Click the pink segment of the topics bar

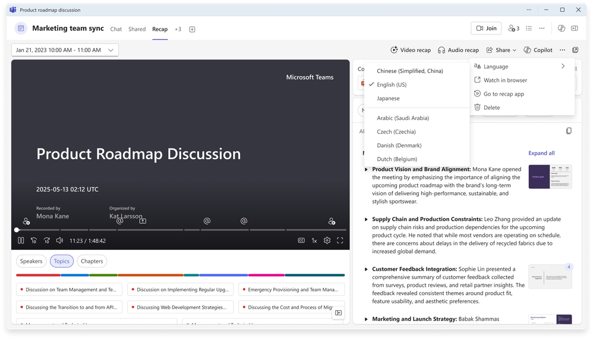(x=266, y=275)
